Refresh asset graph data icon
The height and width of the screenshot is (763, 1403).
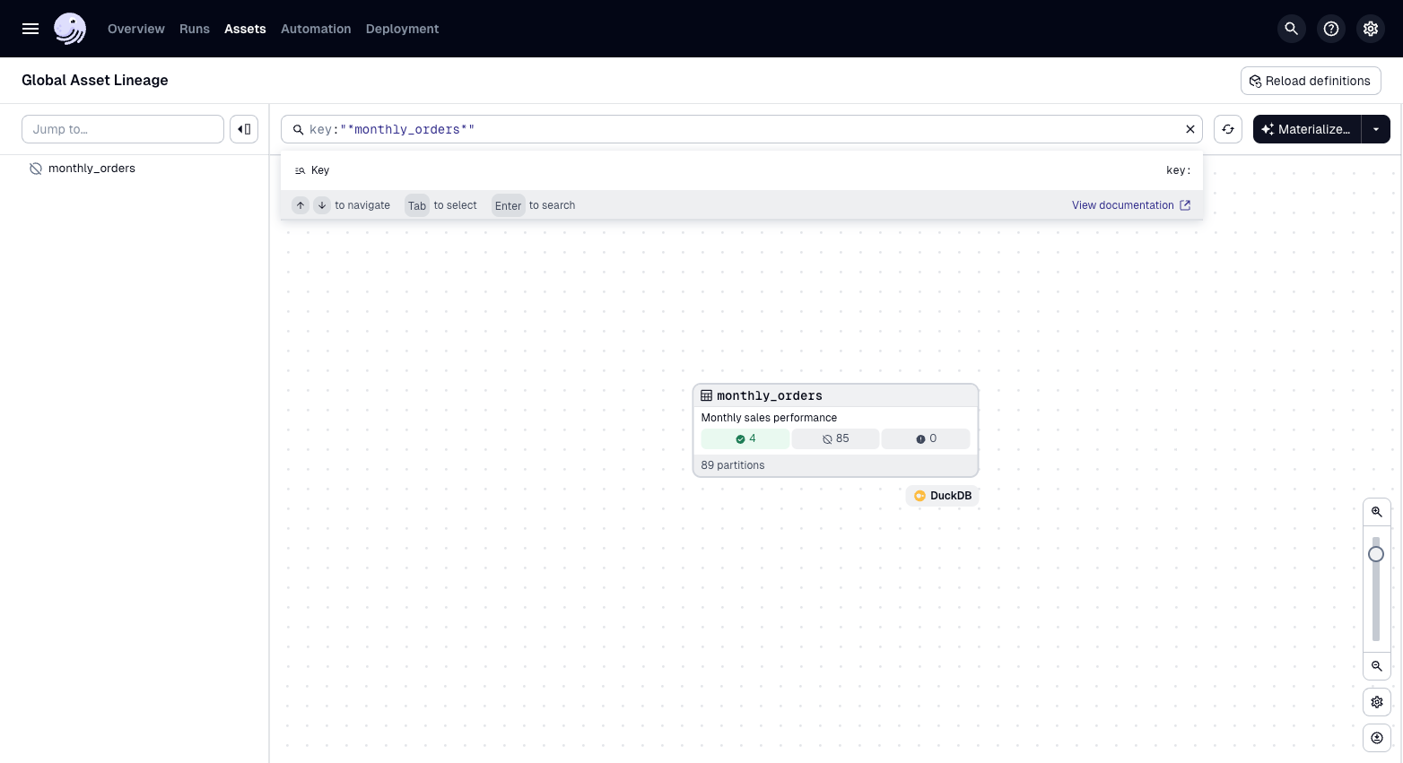pyautogui.click(x=1228, y=129)
